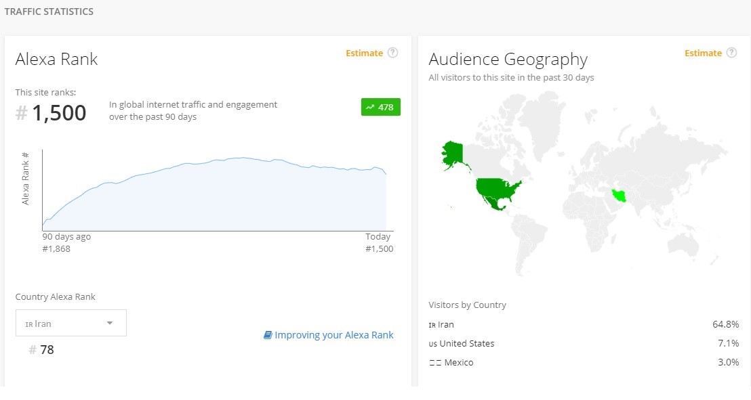
Task: Click the Mexico name in the visitors list
Action: point(459,363)
